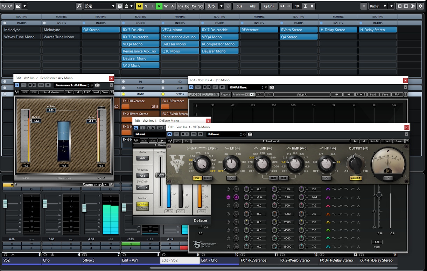The width and height of the screenshot is (427, 271).
Task: Click undo icon in Renaissance Axx toolbar
Action: click(24, 92)
